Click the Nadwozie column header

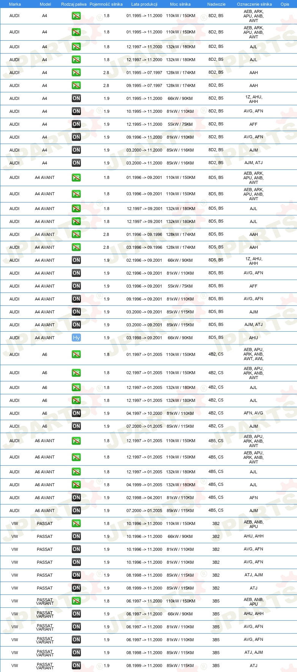[216, 4]
